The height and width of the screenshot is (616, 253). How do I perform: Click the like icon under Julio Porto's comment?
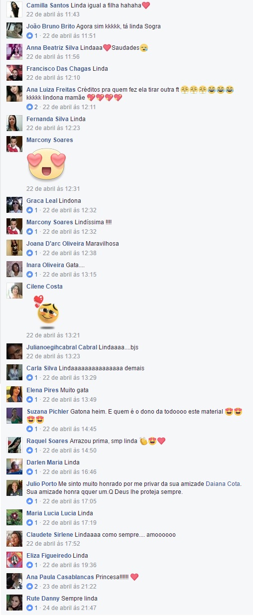pos(29,501)
